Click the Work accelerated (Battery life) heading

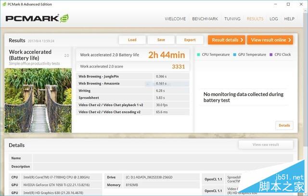click(30, 55)
